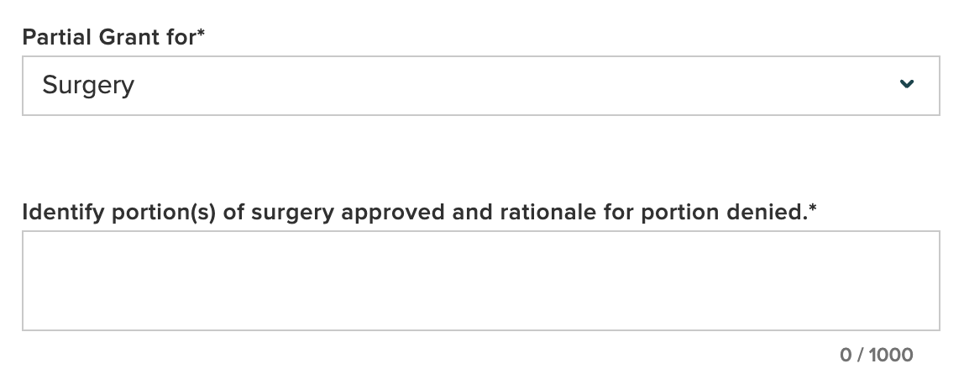The image size is (964, 390).
Task: Click the 0 / 1000 character counter
Action: click(x=876, y=355)
